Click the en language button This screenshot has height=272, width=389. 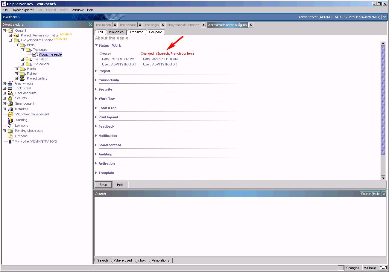point(384,17)
